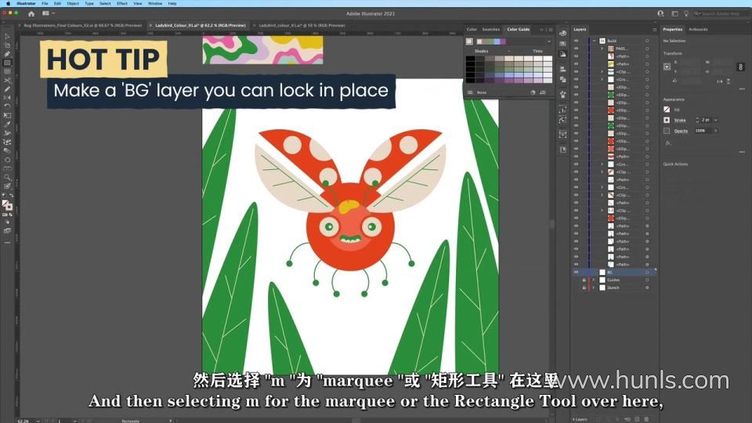Open the Color Guide harmony rules dropdown
The width and height of the screenshot is (752, 423).
[548, 42]
